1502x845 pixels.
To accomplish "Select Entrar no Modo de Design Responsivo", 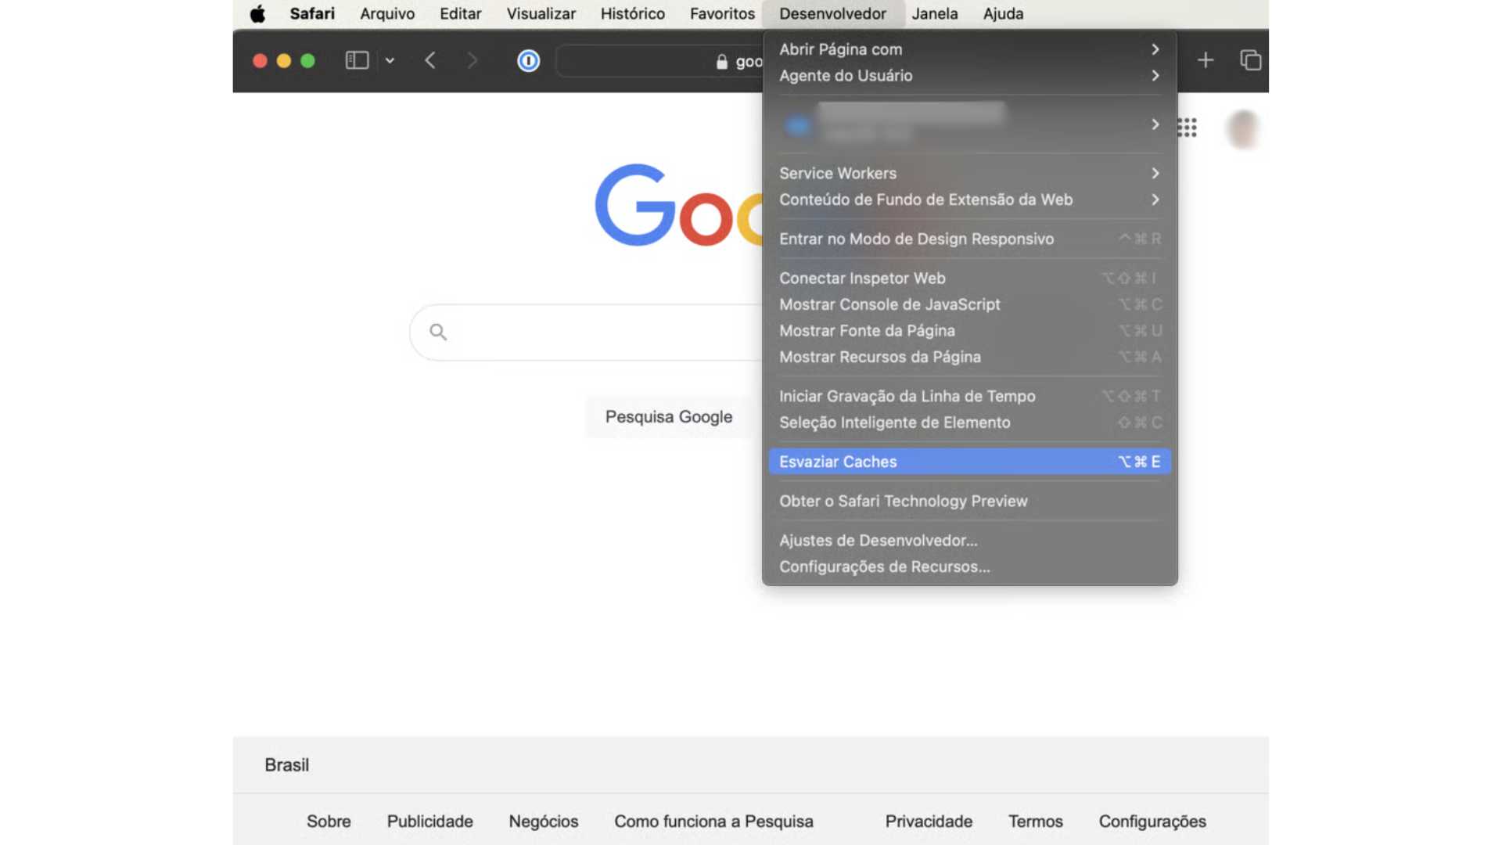I will point(969,239).
